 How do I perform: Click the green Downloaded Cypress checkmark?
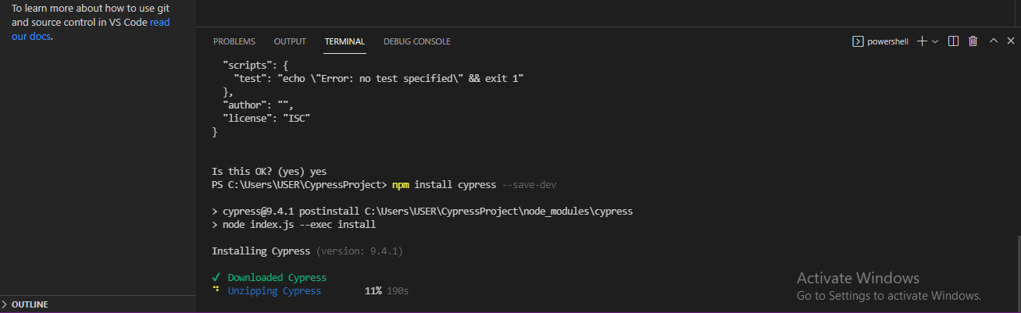(x=216, y=277)
